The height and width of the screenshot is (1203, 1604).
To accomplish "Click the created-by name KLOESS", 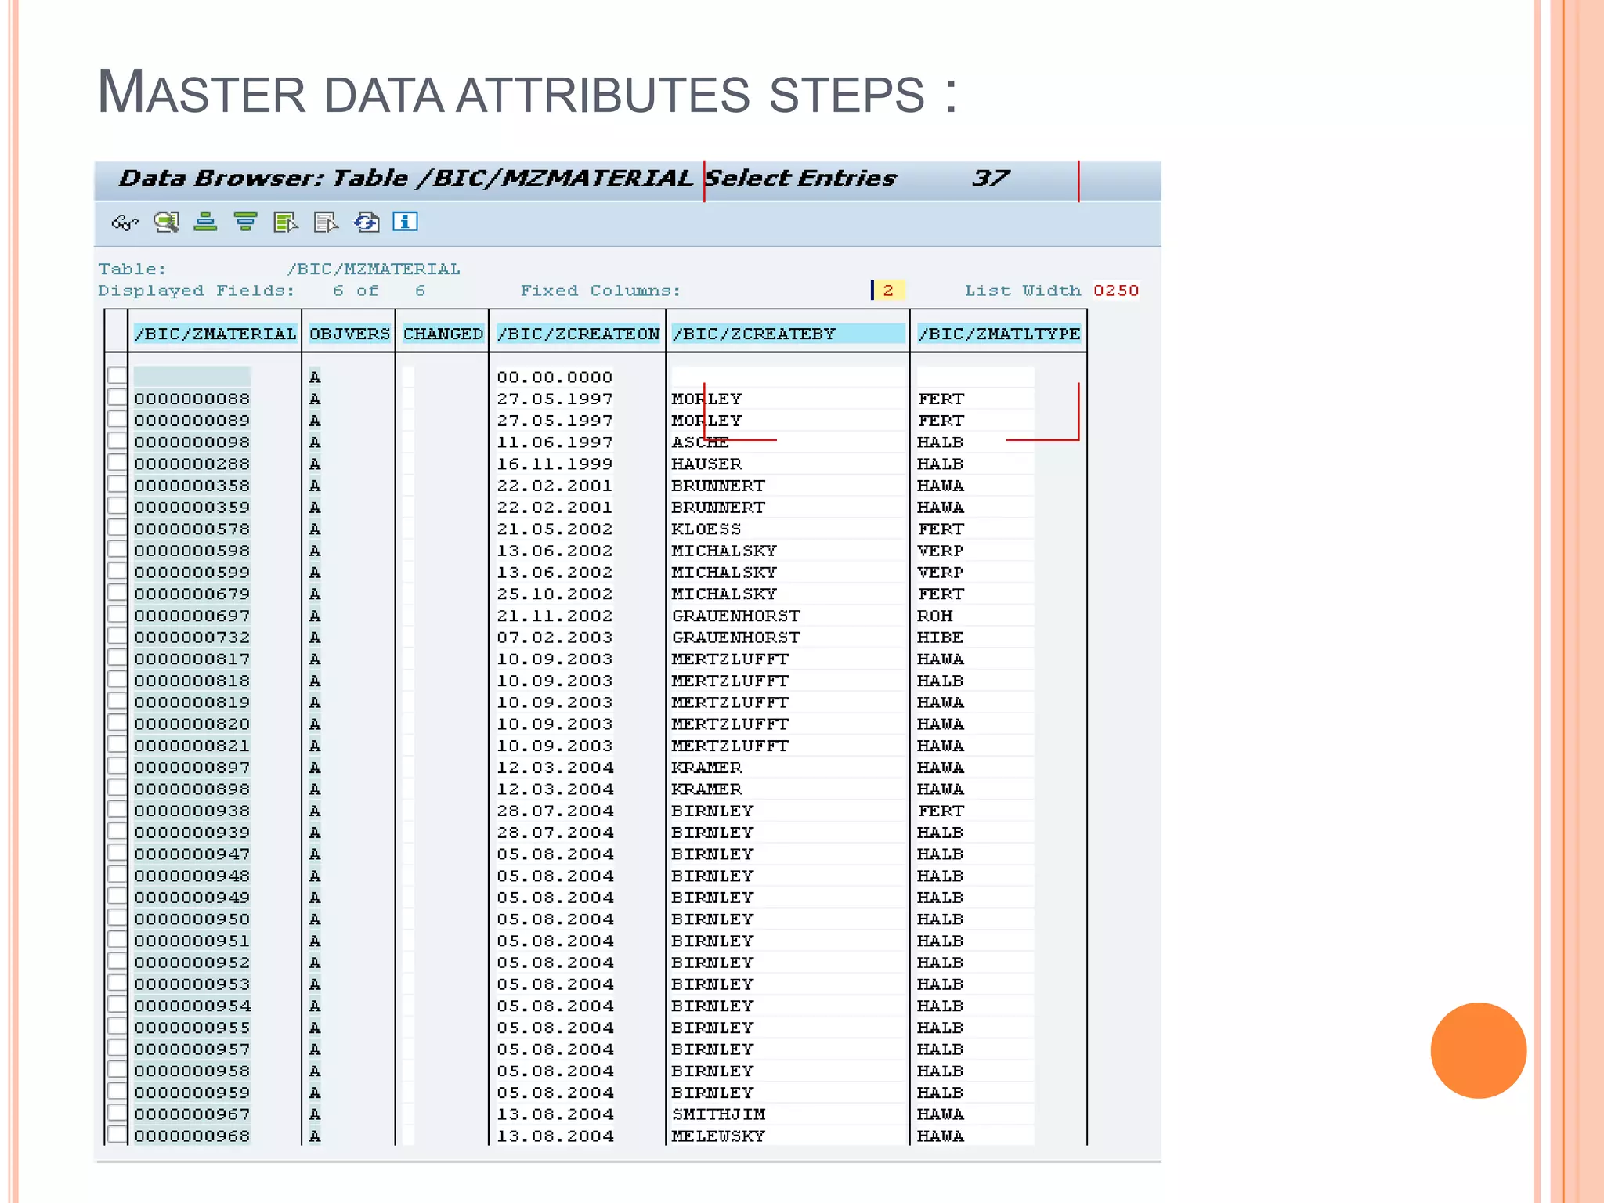I will 706,529.
